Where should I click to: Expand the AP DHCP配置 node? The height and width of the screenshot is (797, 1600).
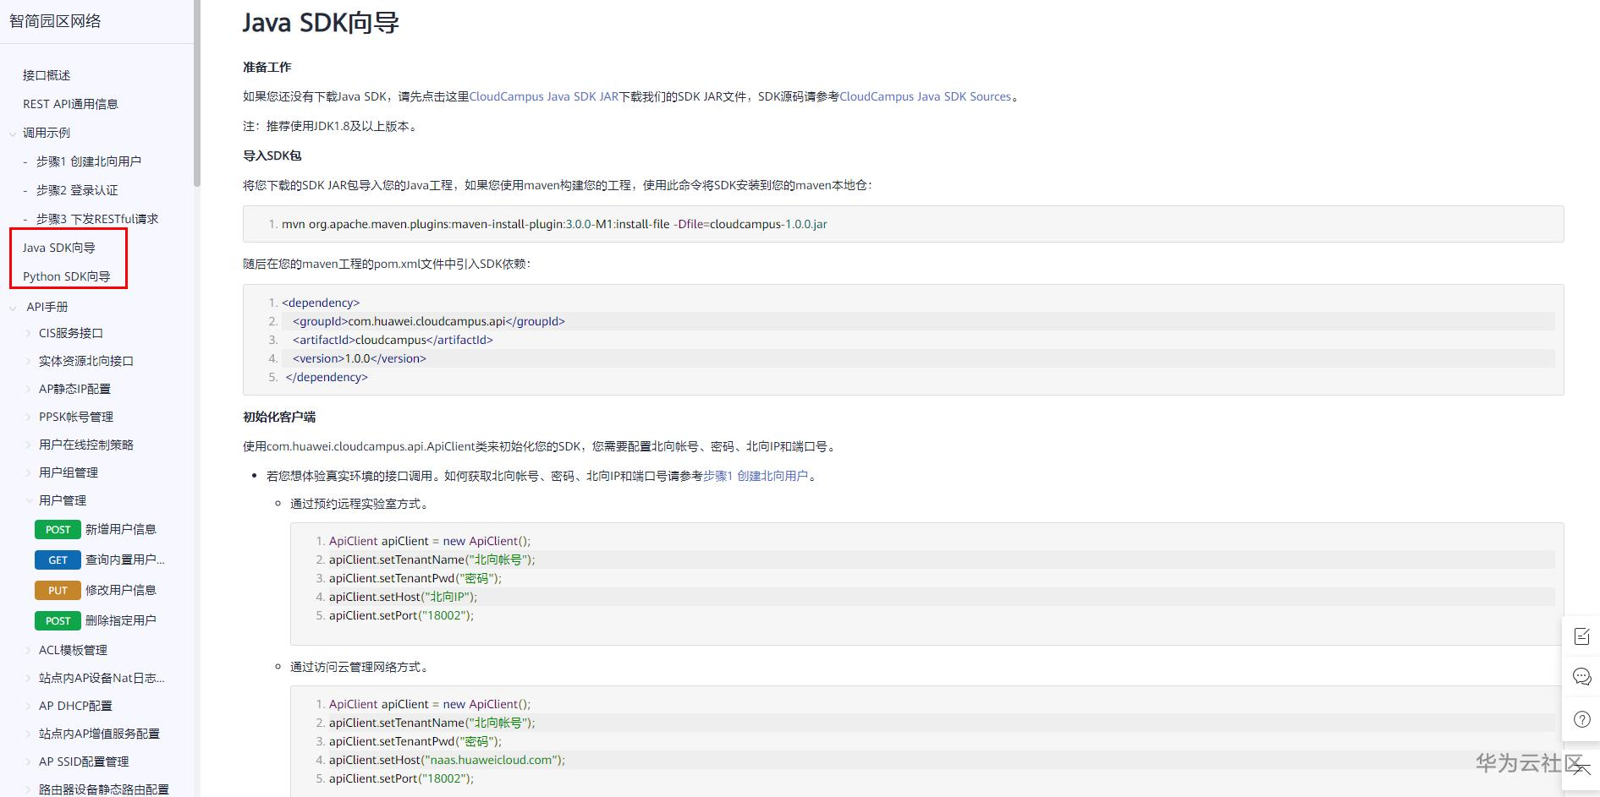(28, 706)
